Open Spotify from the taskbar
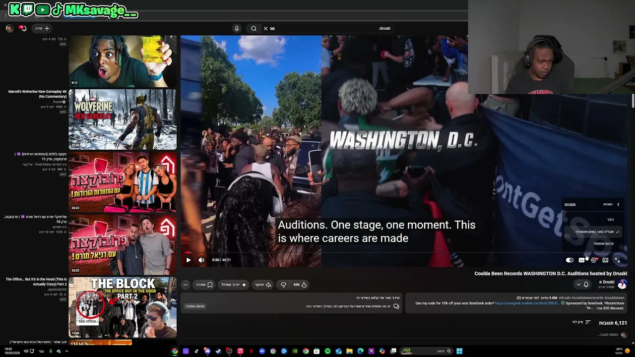 click(x=327, y=351)
